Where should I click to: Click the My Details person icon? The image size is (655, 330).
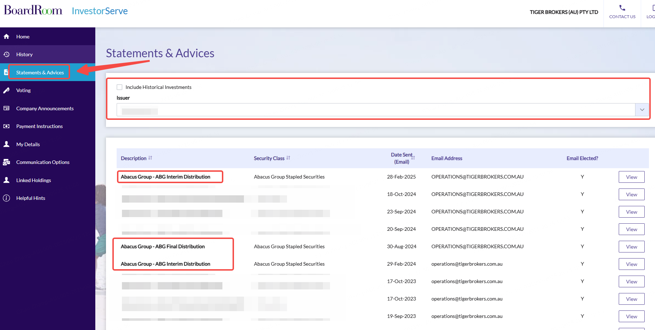pos(6,144)
